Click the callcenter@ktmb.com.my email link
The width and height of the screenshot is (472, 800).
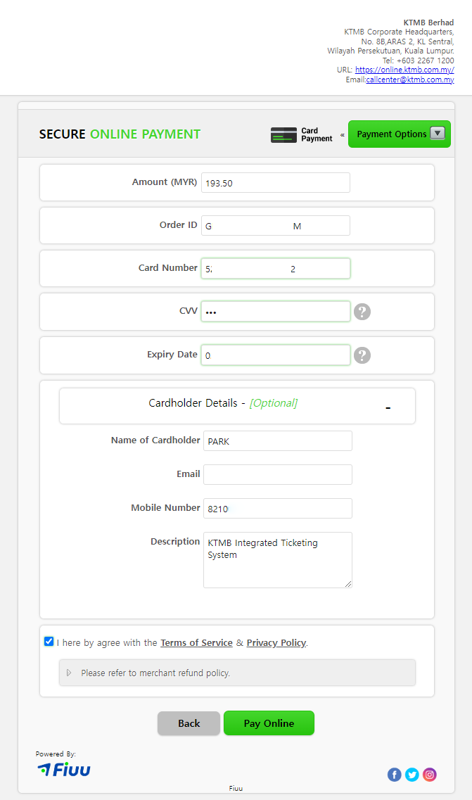[410, 80]
